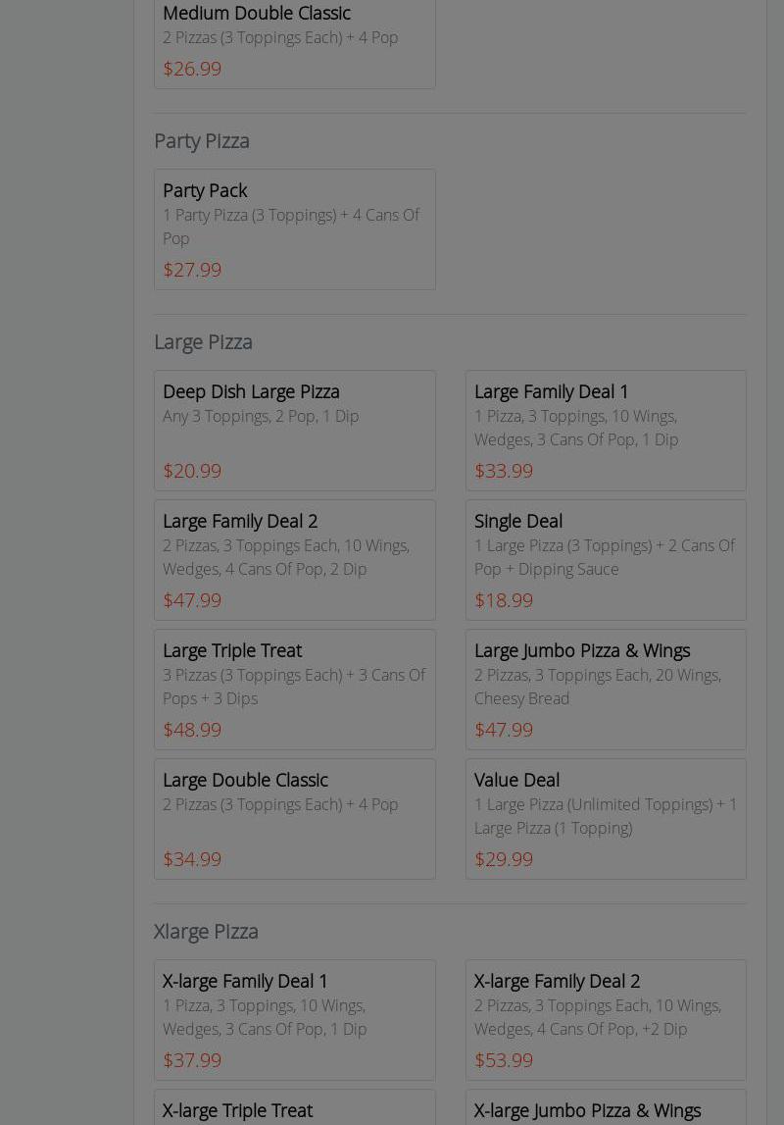Click the Xlarge Pizza section heading
The image size is (784, 1125).
coord(206,931)
